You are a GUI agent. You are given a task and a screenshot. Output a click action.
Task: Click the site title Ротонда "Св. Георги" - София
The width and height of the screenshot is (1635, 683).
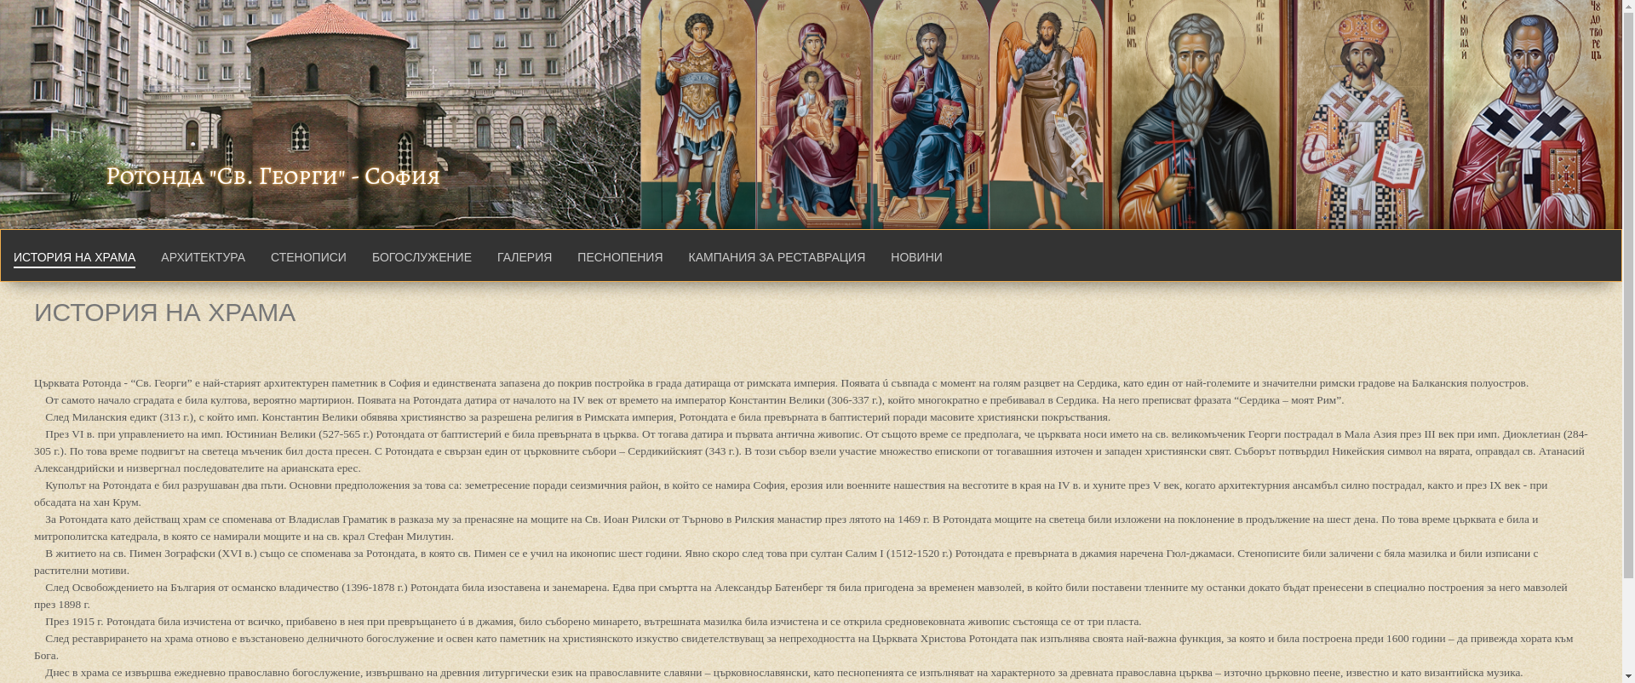pos(272,176)
